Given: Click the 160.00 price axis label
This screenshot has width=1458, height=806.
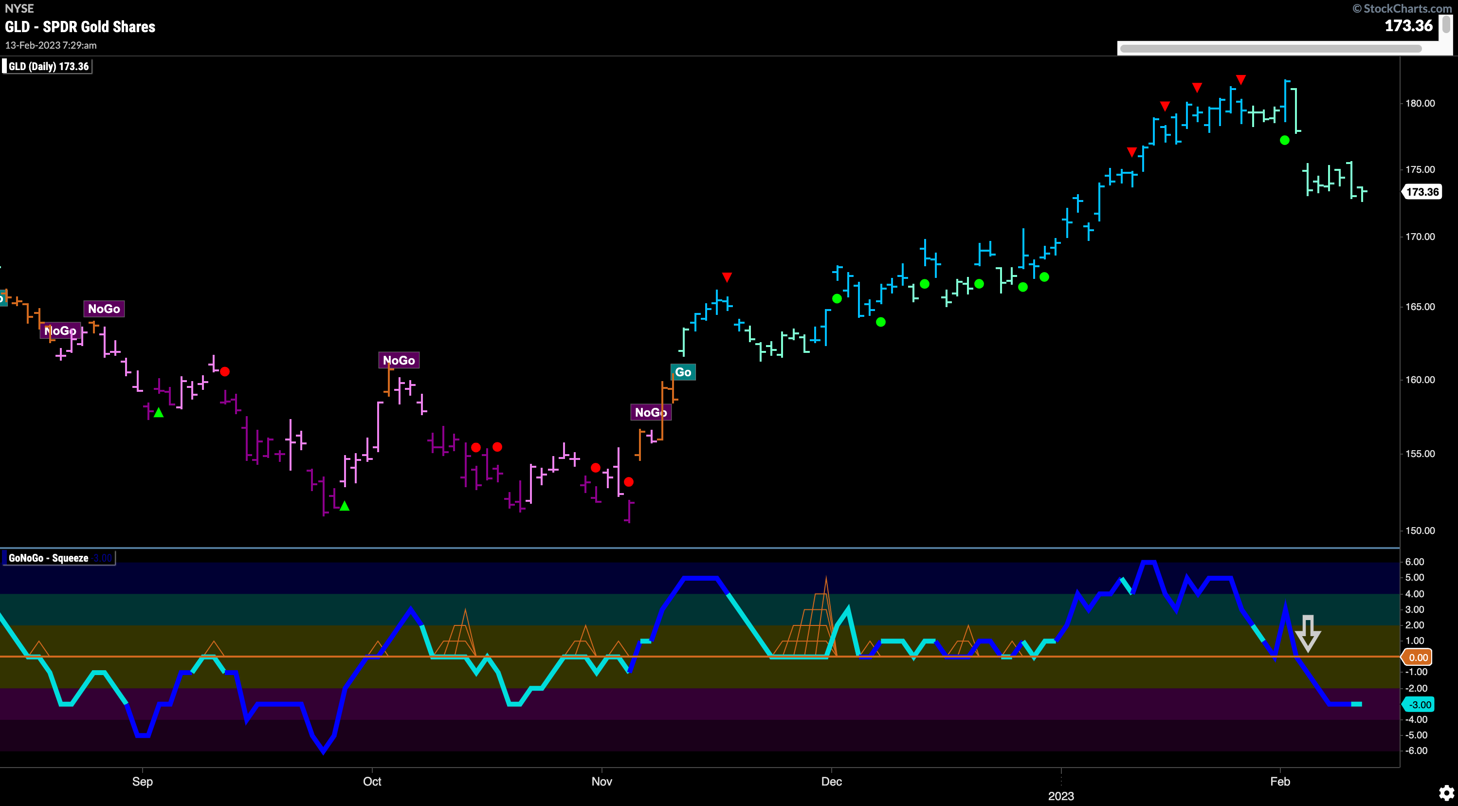Looking at the screenshot, I should [1421, 379].
